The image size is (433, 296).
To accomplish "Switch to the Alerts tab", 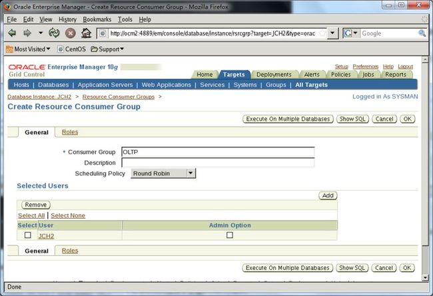I will coord(312,75).
